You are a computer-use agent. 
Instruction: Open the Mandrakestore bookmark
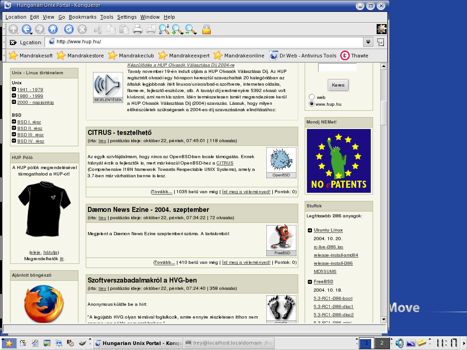80,56
